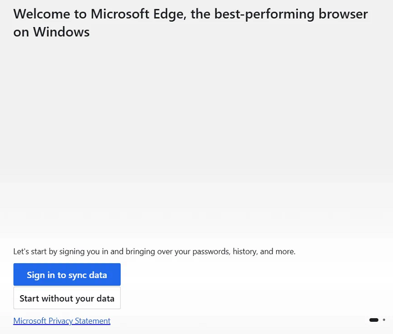
Task: Click the best-performing browser on Windows title
Action: [x=191, y=23]
